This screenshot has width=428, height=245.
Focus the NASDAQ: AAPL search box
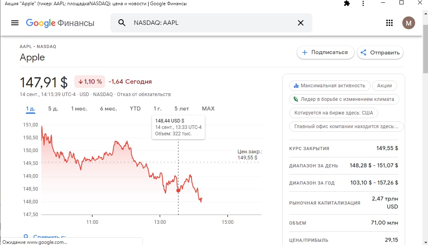click(211, 23)
